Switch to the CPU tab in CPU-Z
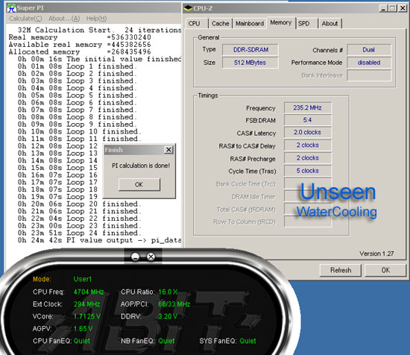This screenshot has height=355, width=410. [197, 24]
